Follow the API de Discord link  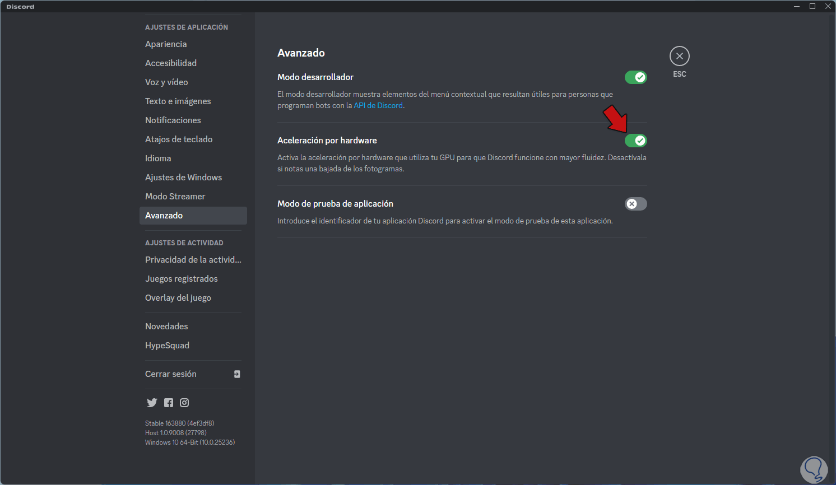(x=378, y=105)
